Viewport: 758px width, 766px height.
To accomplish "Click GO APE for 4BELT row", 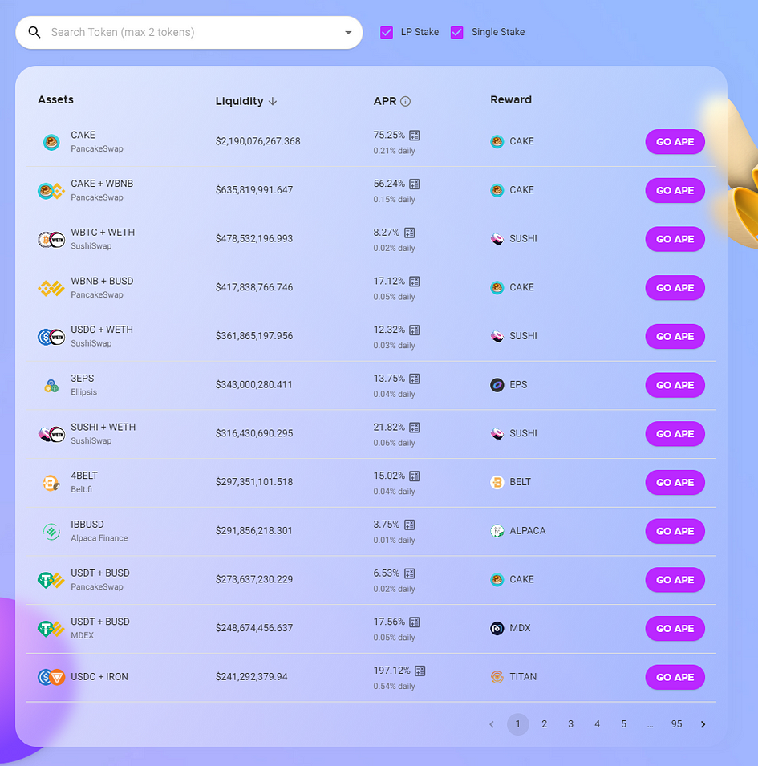I will (675, 482).
